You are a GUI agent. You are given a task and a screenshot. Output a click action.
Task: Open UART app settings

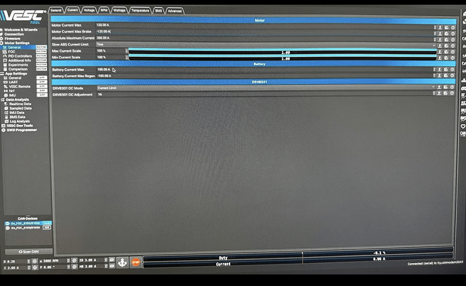coord(13,82)
